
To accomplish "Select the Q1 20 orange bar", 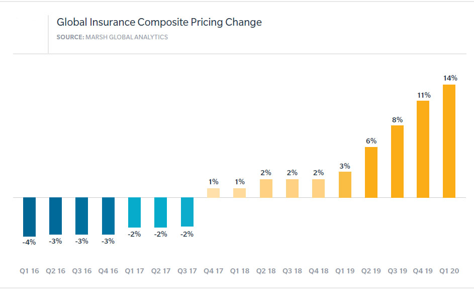I will (x=449, y=141).
